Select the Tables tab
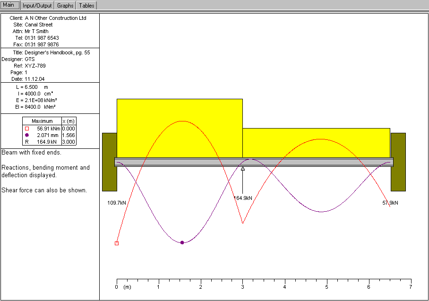This screenshot has width=429, height=301. point(86,6)
